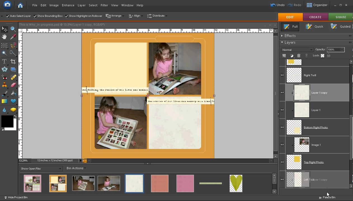The height and width of the screenshot is (201, 353).
Task: Open the Align dropdown
Action: click(x=136, y=16)
